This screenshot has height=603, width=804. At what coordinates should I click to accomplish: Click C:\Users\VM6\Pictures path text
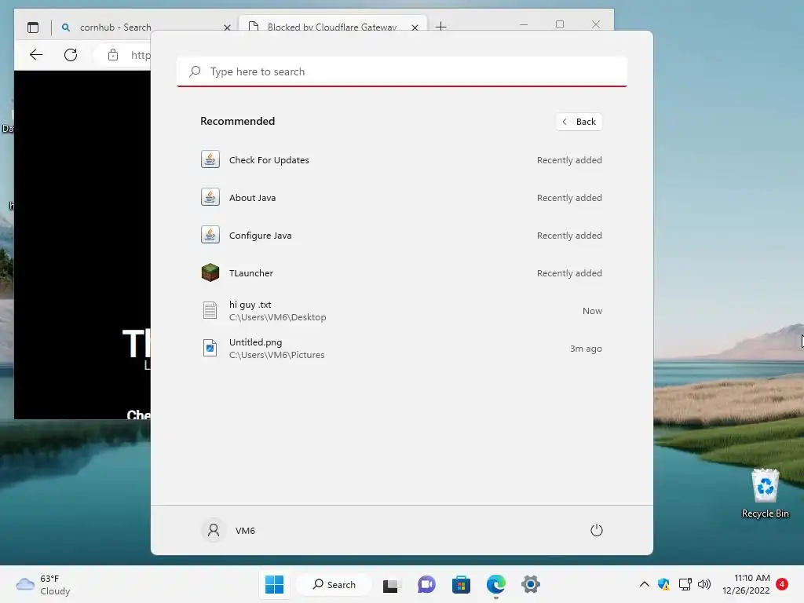coord(277,355)
